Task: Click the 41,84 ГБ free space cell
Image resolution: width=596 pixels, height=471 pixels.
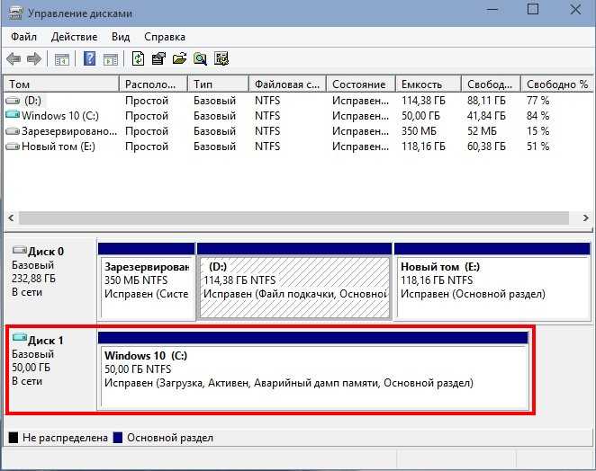Action: 486,116
